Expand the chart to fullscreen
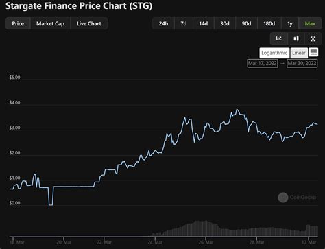 click(313, 38)
